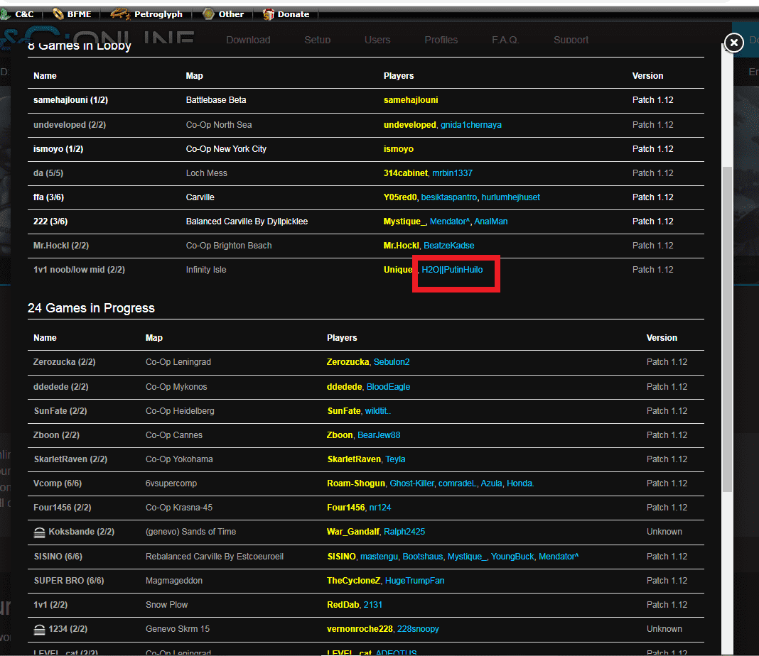Close the games list overlay with X
Viewport: 759px width, 656px height.
734,43
